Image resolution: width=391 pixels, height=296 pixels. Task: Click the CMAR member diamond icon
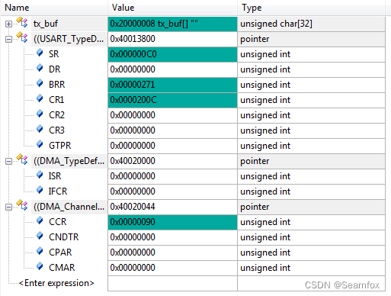coord(40,266)
